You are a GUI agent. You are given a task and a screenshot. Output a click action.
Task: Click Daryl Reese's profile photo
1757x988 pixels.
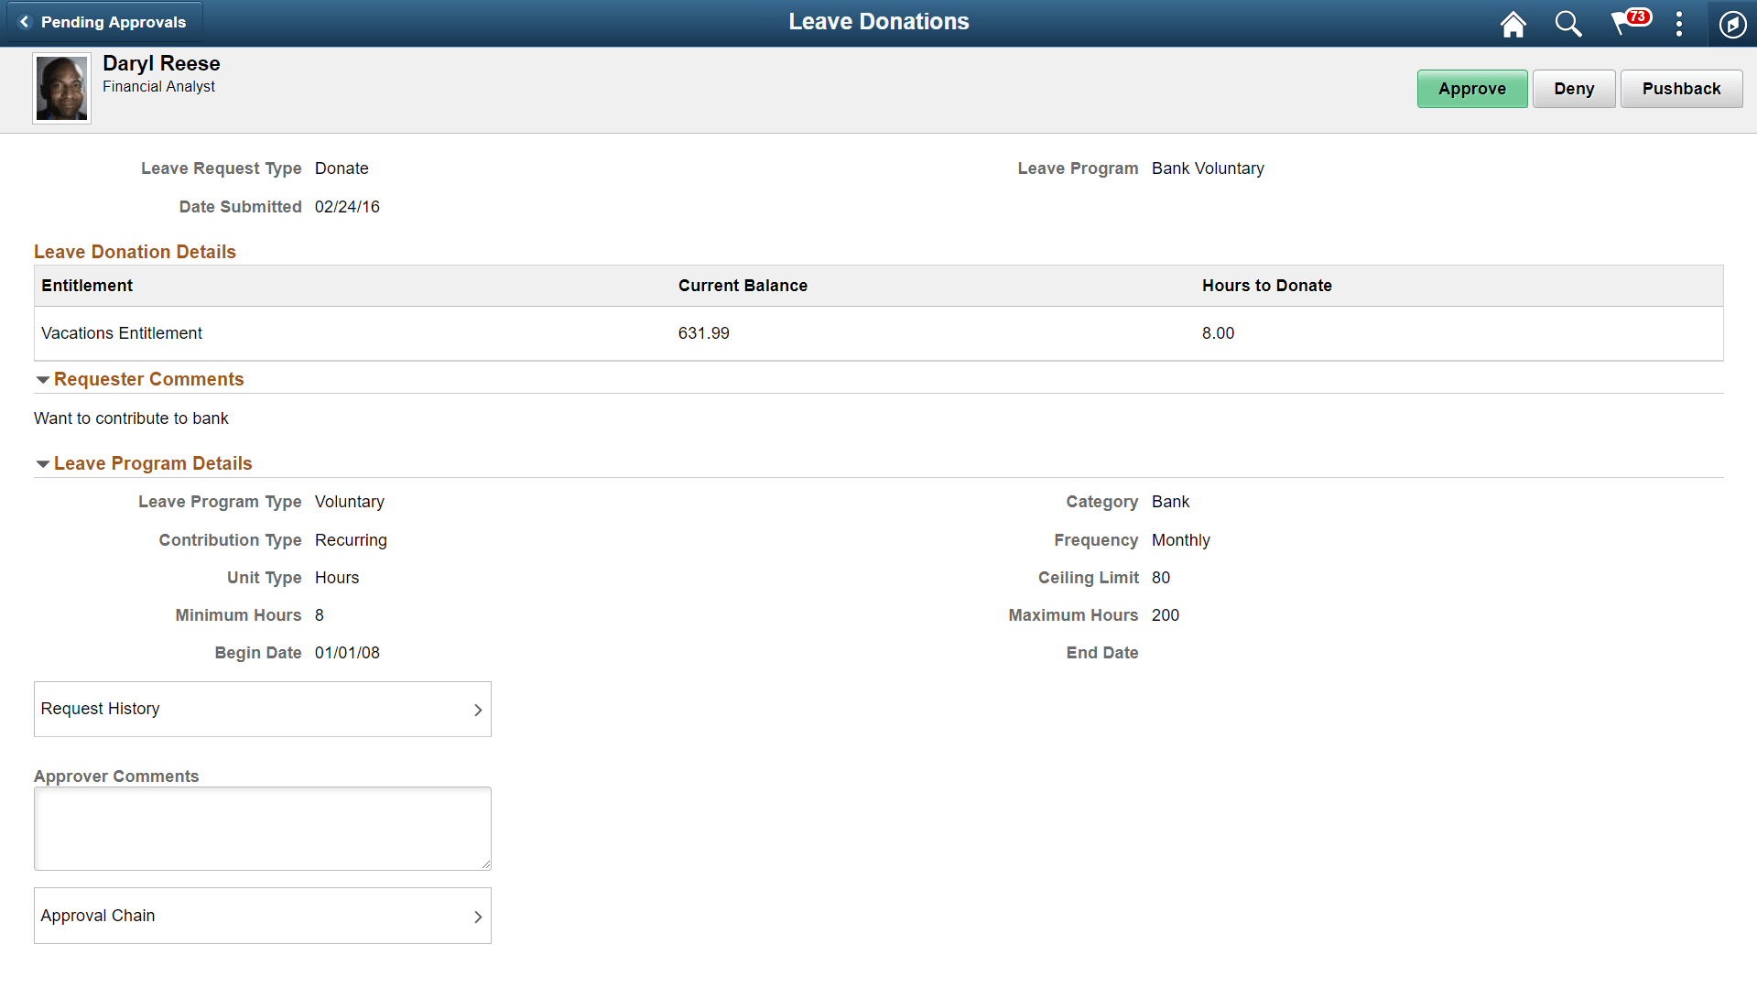tap(61, 88)
